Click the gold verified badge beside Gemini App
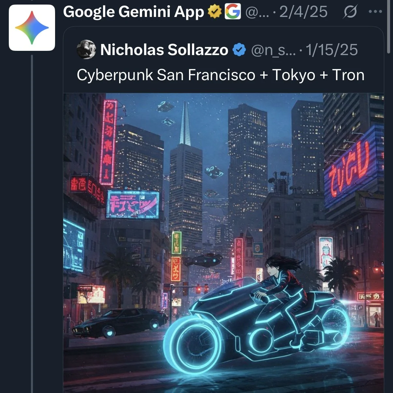393x393 pixels. point(214,12)
